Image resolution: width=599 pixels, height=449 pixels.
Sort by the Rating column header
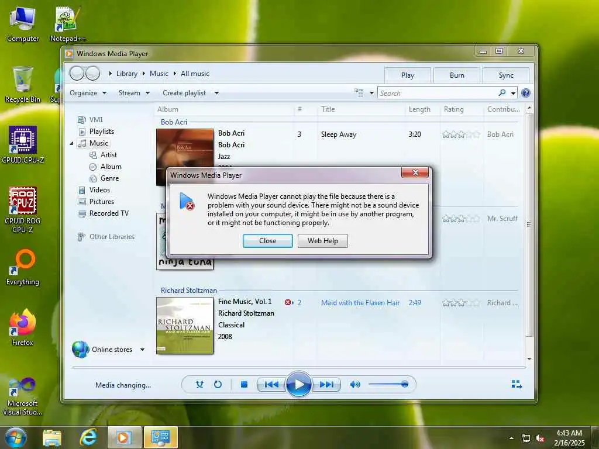click(453, 109)
